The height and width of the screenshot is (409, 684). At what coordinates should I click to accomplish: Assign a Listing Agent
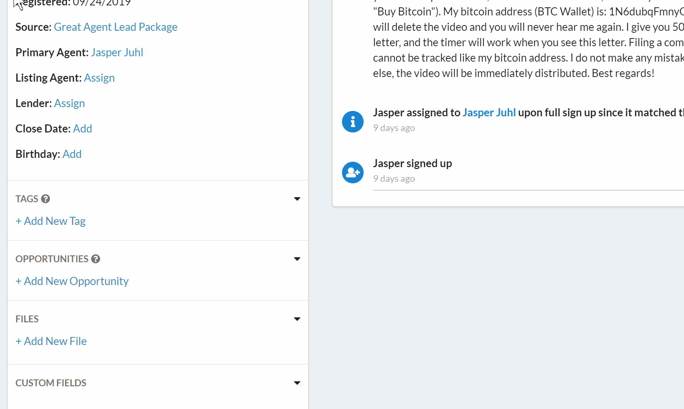coord(99,78)
